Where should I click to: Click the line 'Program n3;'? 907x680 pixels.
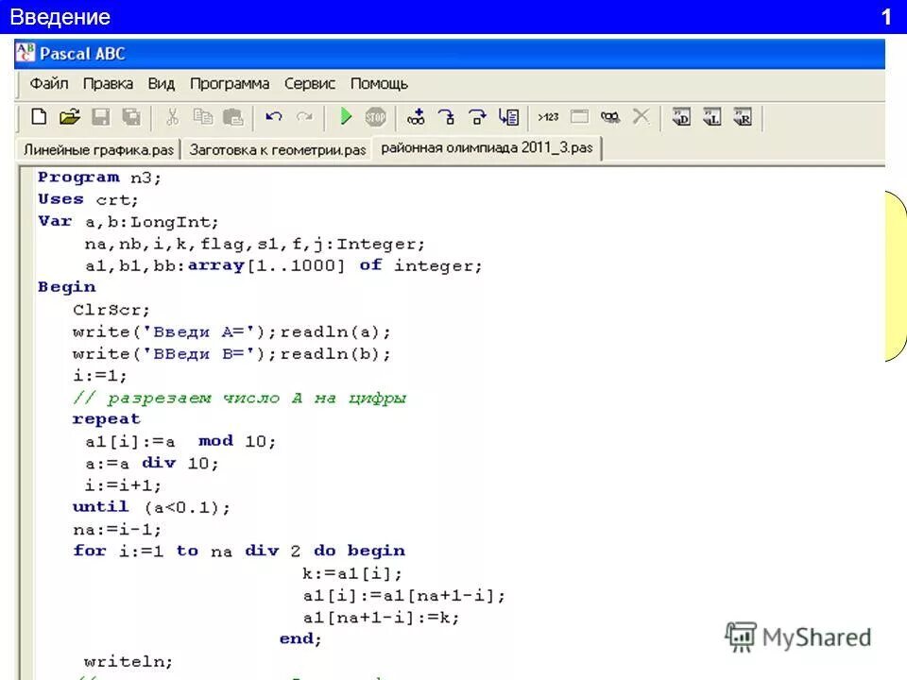99,178
